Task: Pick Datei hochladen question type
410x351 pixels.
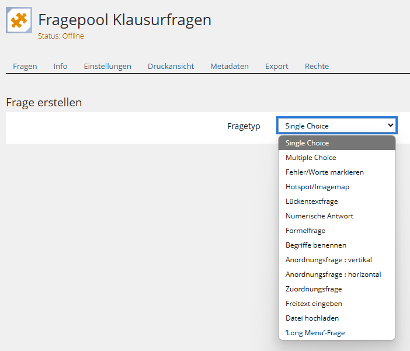Action: click(337, 318)
